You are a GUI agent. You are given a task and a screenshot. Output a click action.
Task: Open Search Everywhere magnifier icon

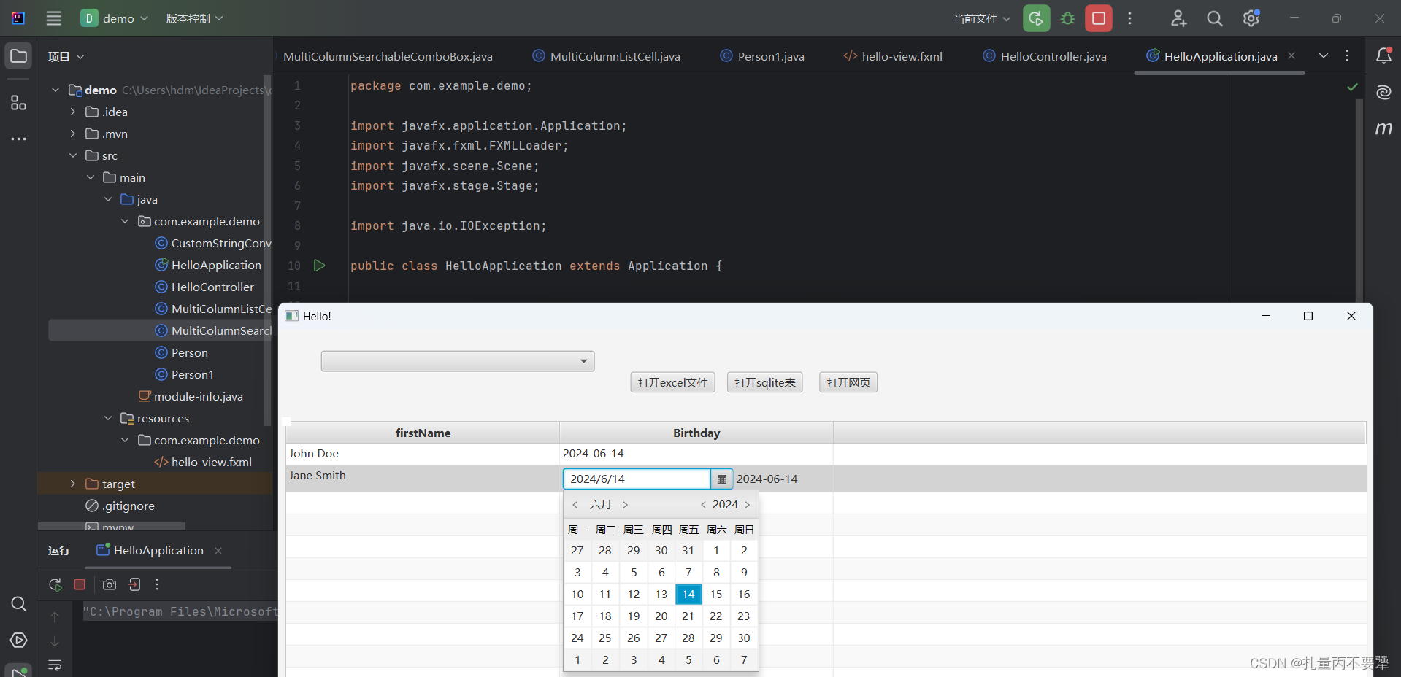(x=1214, y=18)
